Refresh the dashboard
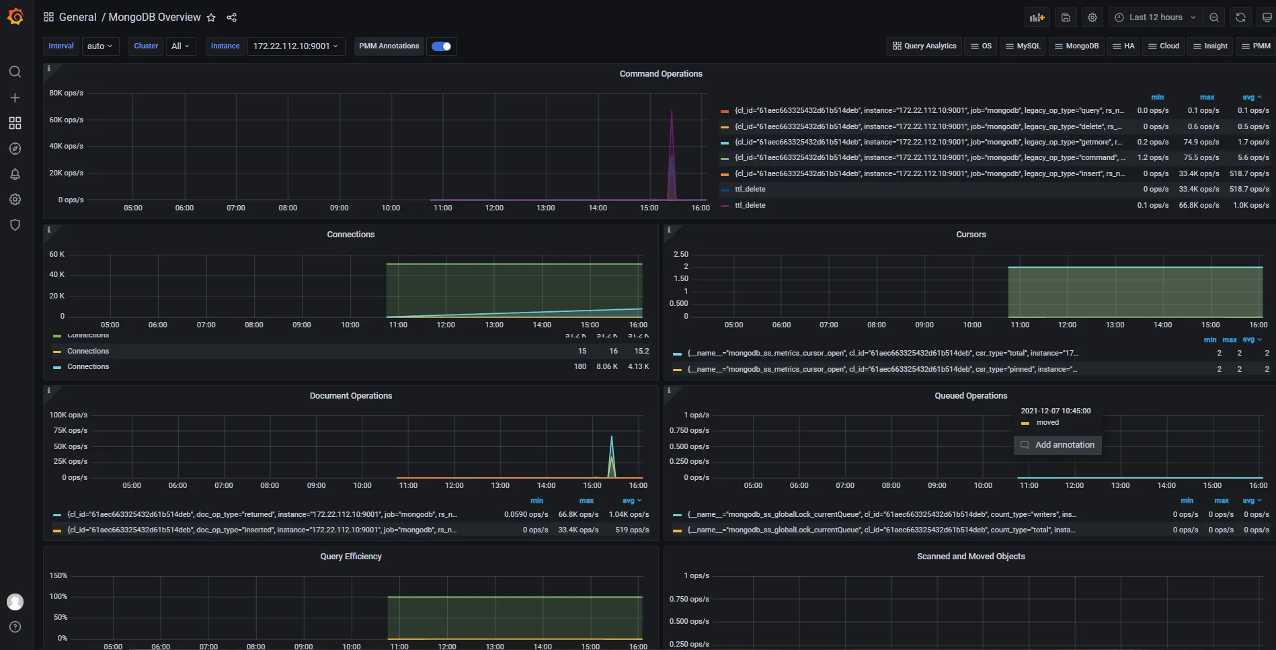This screenshot has height=650, width=1276. (1241, 17)
